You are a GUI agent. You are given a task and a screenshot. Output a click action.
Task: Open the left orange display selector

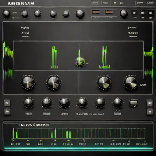(x=96, y=12)
